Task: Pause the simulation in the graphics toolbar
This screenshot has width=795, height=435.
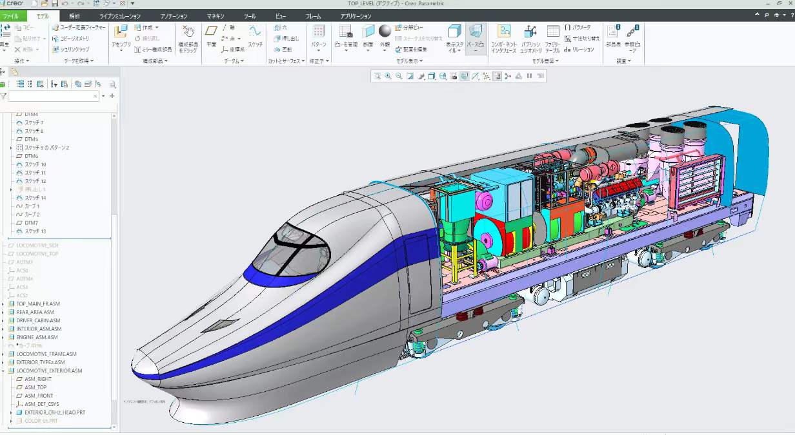Action: tap(529, 76)
